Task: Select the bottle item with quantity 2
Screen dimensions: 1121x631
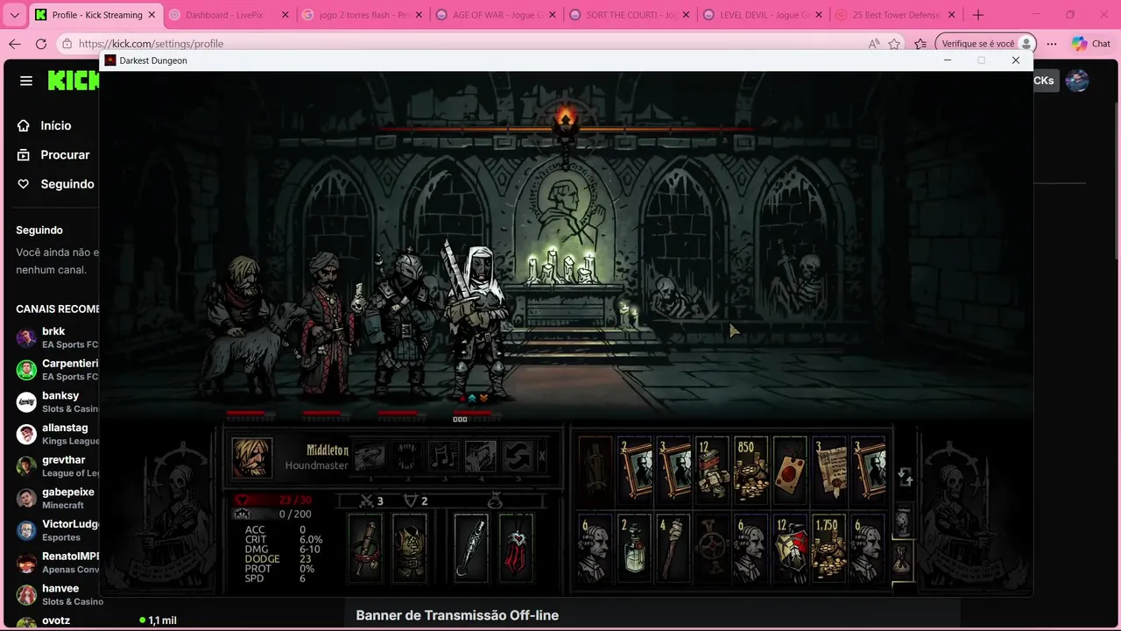Action: (x=634, y=549)
